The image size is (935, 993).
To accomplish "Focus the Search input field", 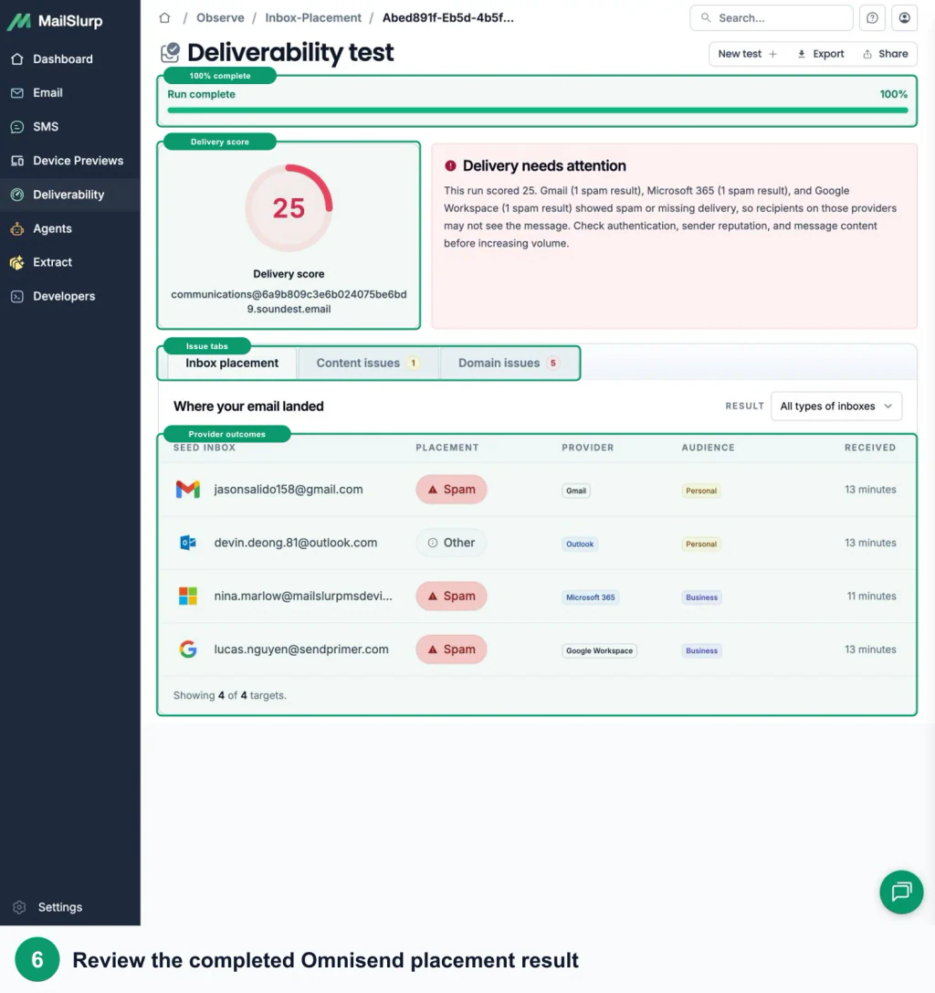I will pyautogui.click(x=771, y=17).
